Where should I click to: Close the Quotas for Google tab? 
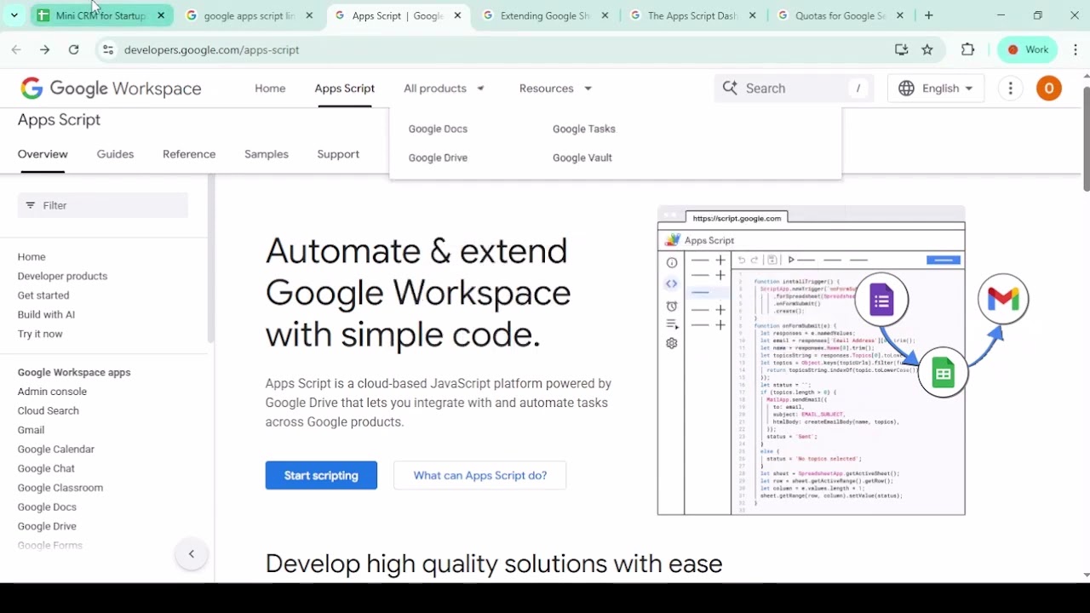(x=900, y=15)
